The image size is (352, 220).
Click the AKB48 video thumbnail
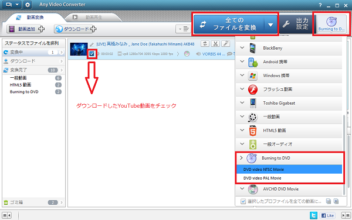click(x=79, y=49)
